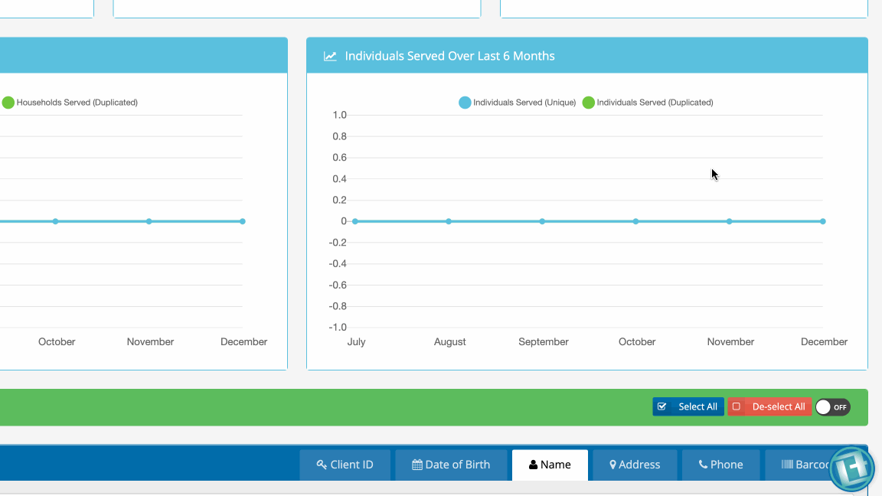Click the empty box icon in De-select All
Image resolution: width=882 pixels, height=496 pixels.
click(x=737, y=406)
